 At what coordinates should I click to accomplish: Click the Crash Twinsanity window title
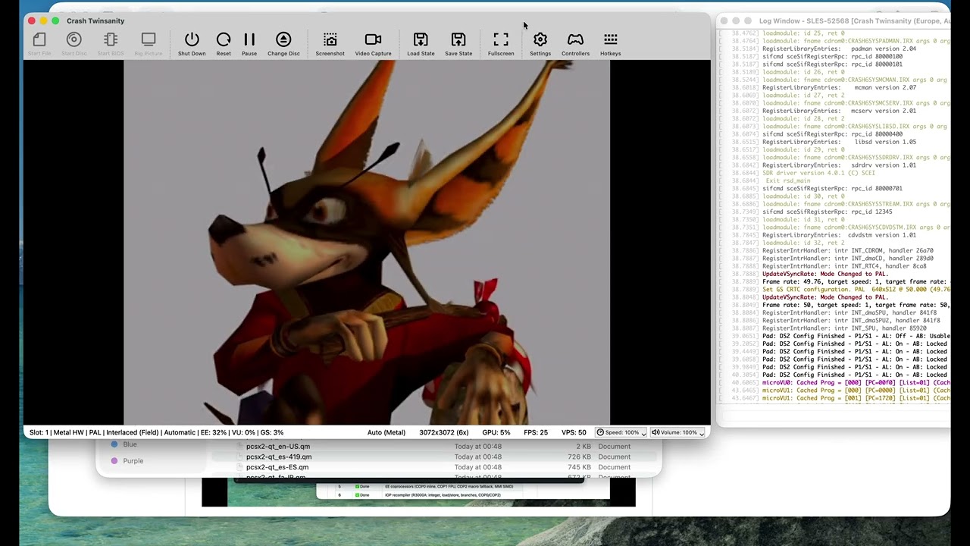pos(95,20)
